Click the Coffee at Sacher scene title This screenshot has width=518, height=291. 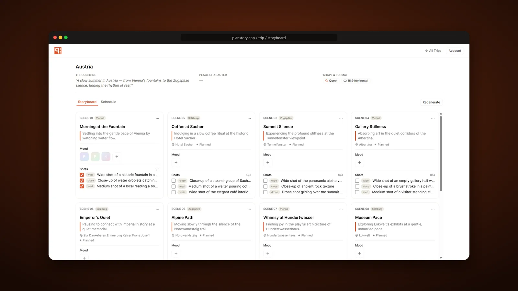pos(187,127)
